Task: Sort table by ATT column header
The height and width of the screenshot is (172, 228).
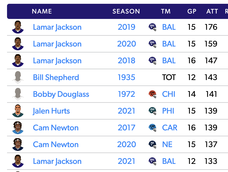Action: (212, 11)
